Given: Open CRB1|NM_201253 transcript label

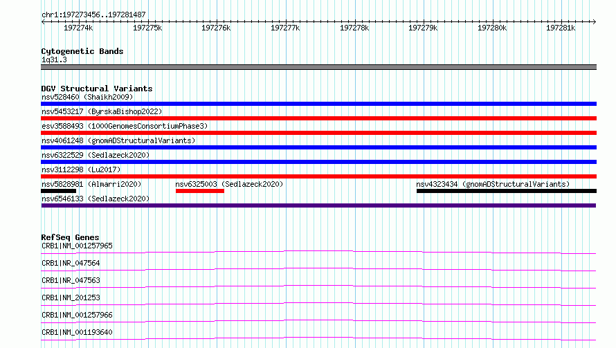Looking at the screenshot, I should 71,297.
